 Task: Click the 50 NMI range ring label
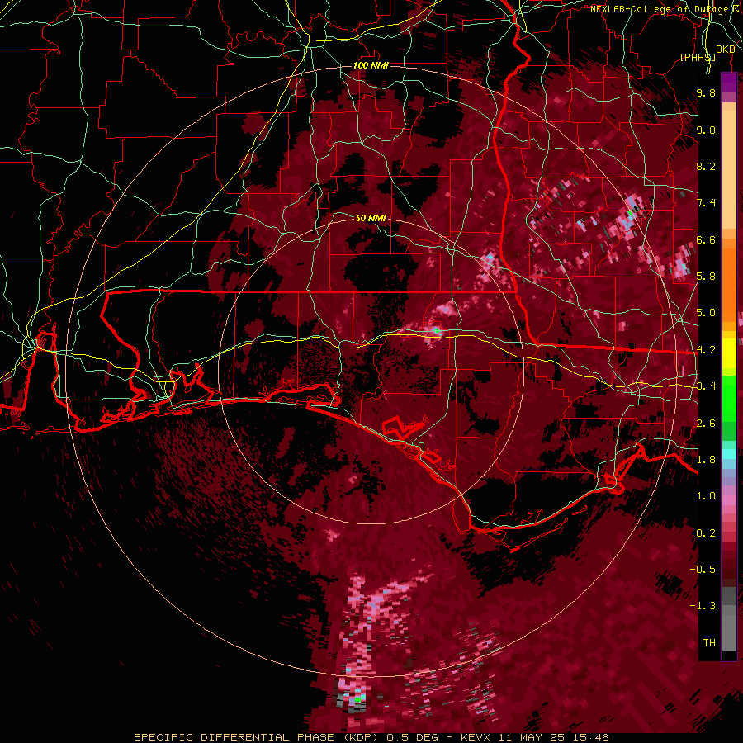371,218
